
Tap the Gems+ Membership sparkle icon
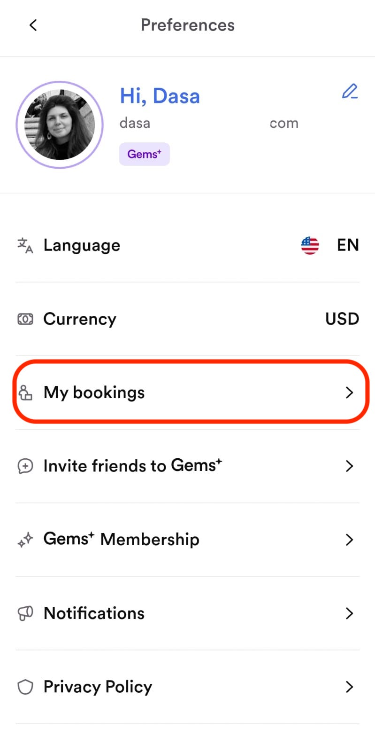pyautogui.click(x=25, y=540)
